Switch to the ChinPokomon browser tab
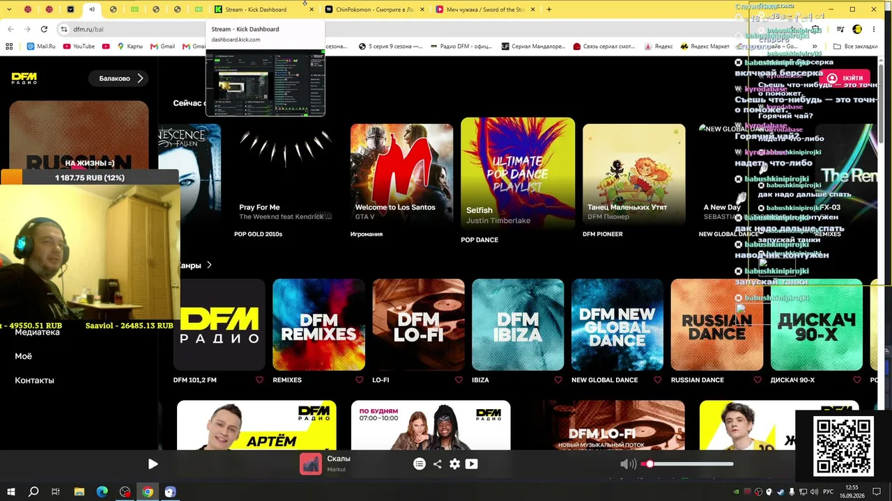Image resolution: width=892 pixels, height=501 pixels. click(374, 10)
